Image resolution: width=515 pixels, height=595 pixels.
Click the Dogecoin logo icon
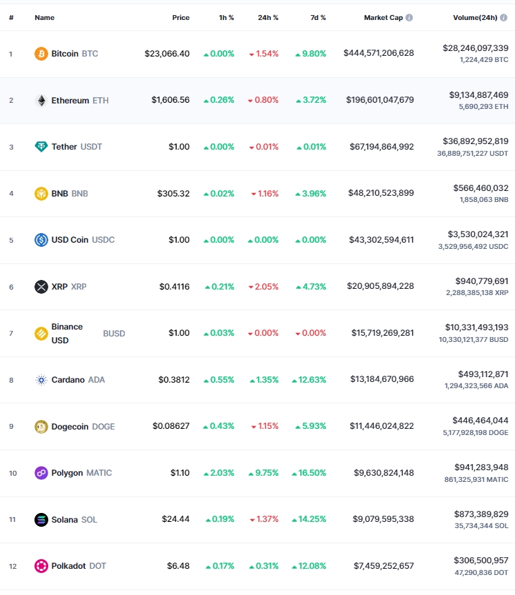click(x=41, y=427)
